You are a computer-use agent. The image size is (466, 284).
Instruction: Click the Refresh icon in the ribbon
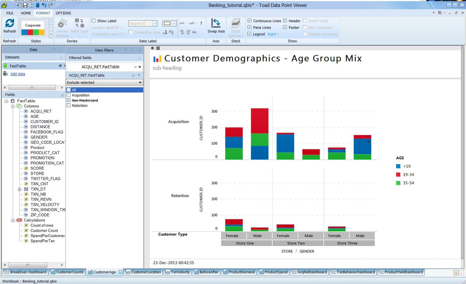click(10, 24)
